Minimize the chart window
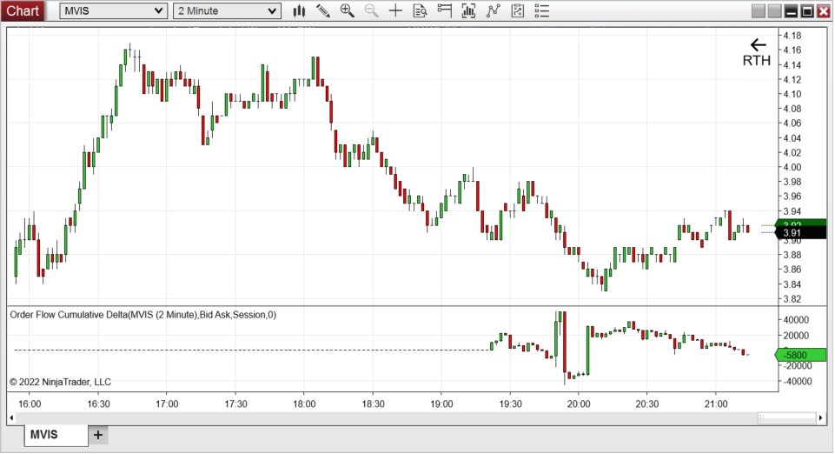The image size is (835, 454). coord(791,10)
